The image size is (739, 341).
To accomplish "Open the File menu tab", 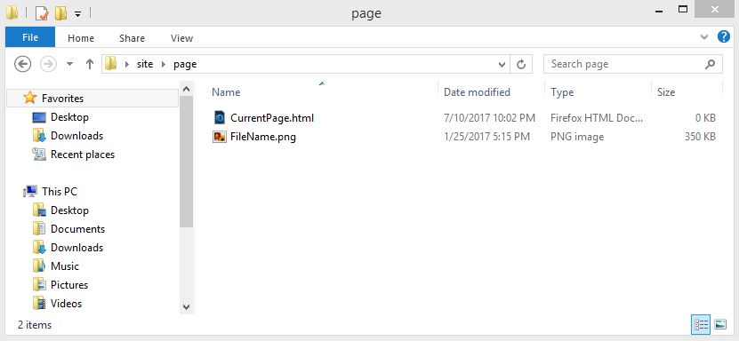I will click(30, 37).
